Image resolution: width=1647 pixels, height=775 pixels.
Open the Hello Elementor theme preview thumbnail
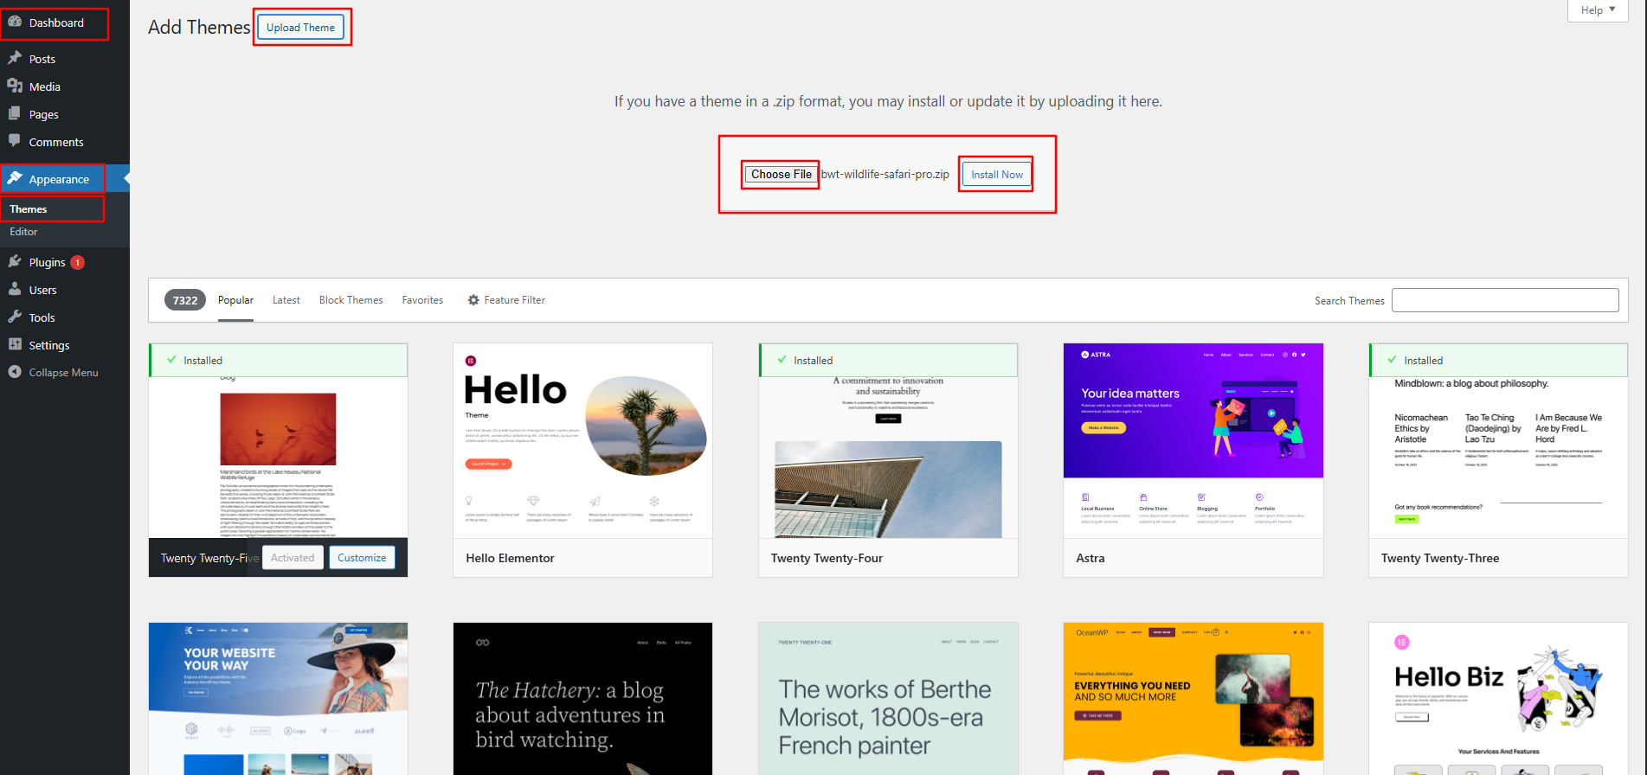click(582, 441)
